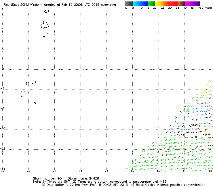The height and width of the screenshot is (187, 213).
Task: Click the '>50 knots' legend label
Action: pyautogui.click(x=205, y=8)
